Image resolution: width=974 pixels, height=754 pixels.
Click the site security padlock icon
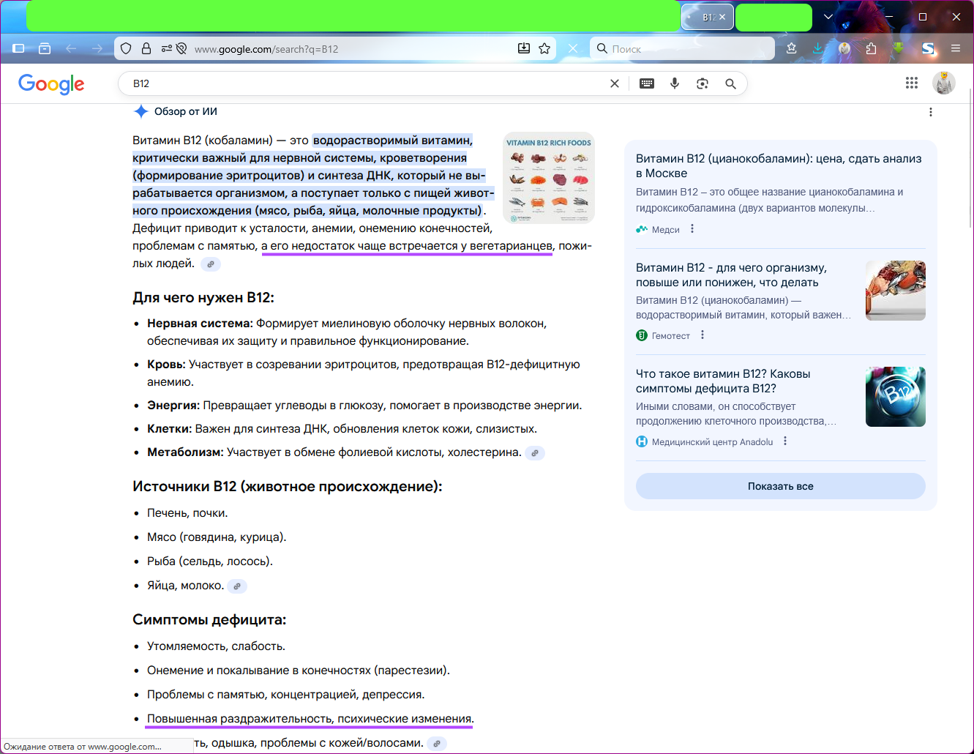click(146, 48)
